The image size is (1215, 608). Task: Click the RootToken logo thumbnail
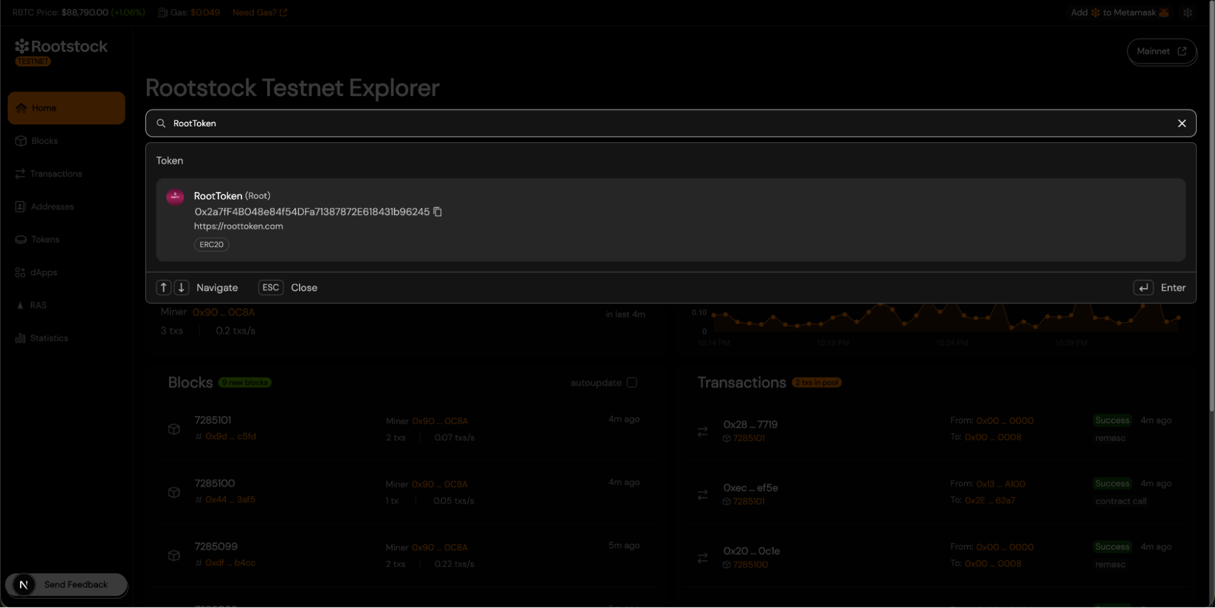click(175, 197)
